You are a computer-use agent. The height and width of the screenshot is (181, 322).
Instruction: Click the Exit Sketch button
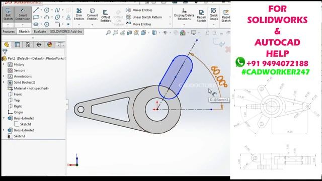8,14
